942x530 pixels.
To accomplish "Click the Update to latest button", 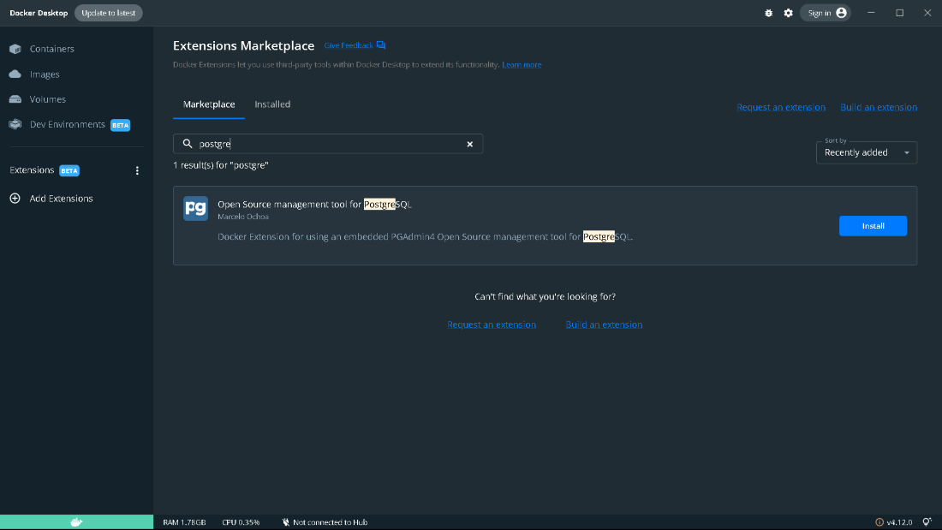I will (x=109, y=13).
